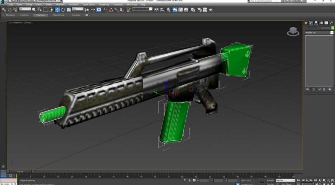Click the Unlink Selection tool
This screenshot has width=335, height=185.
(10, 10)
